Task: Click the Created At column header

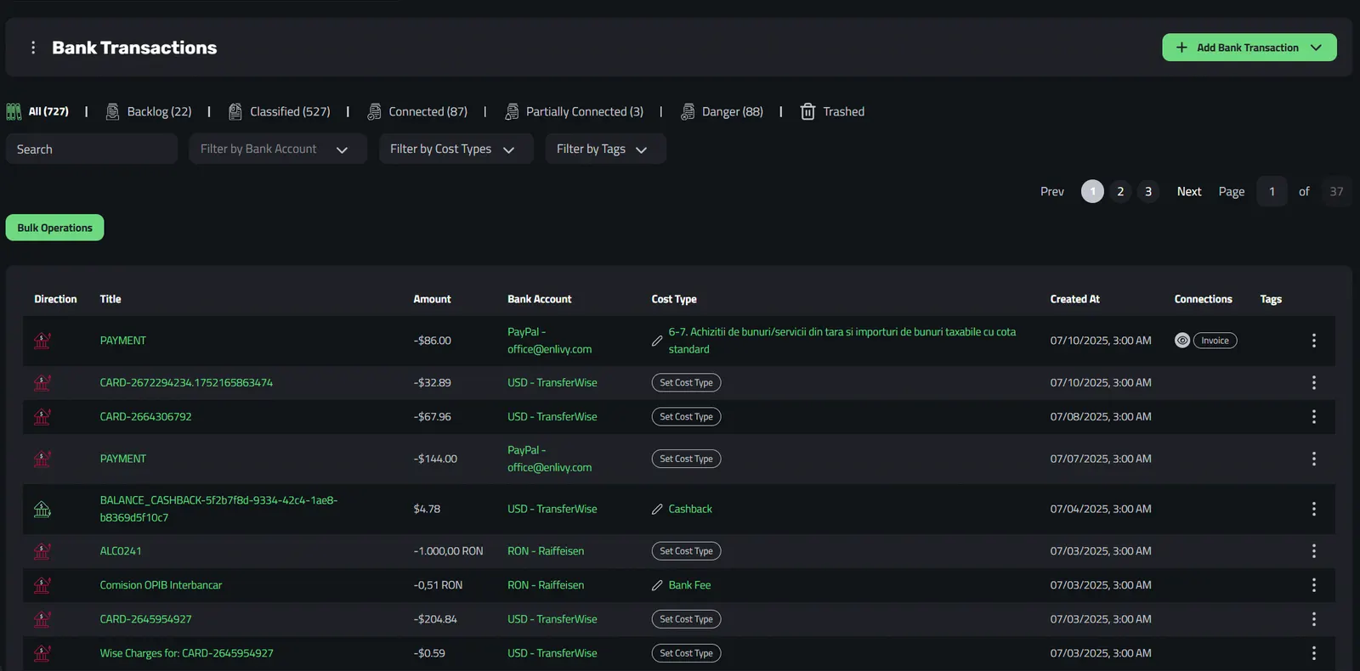Action: point(1074,299)
